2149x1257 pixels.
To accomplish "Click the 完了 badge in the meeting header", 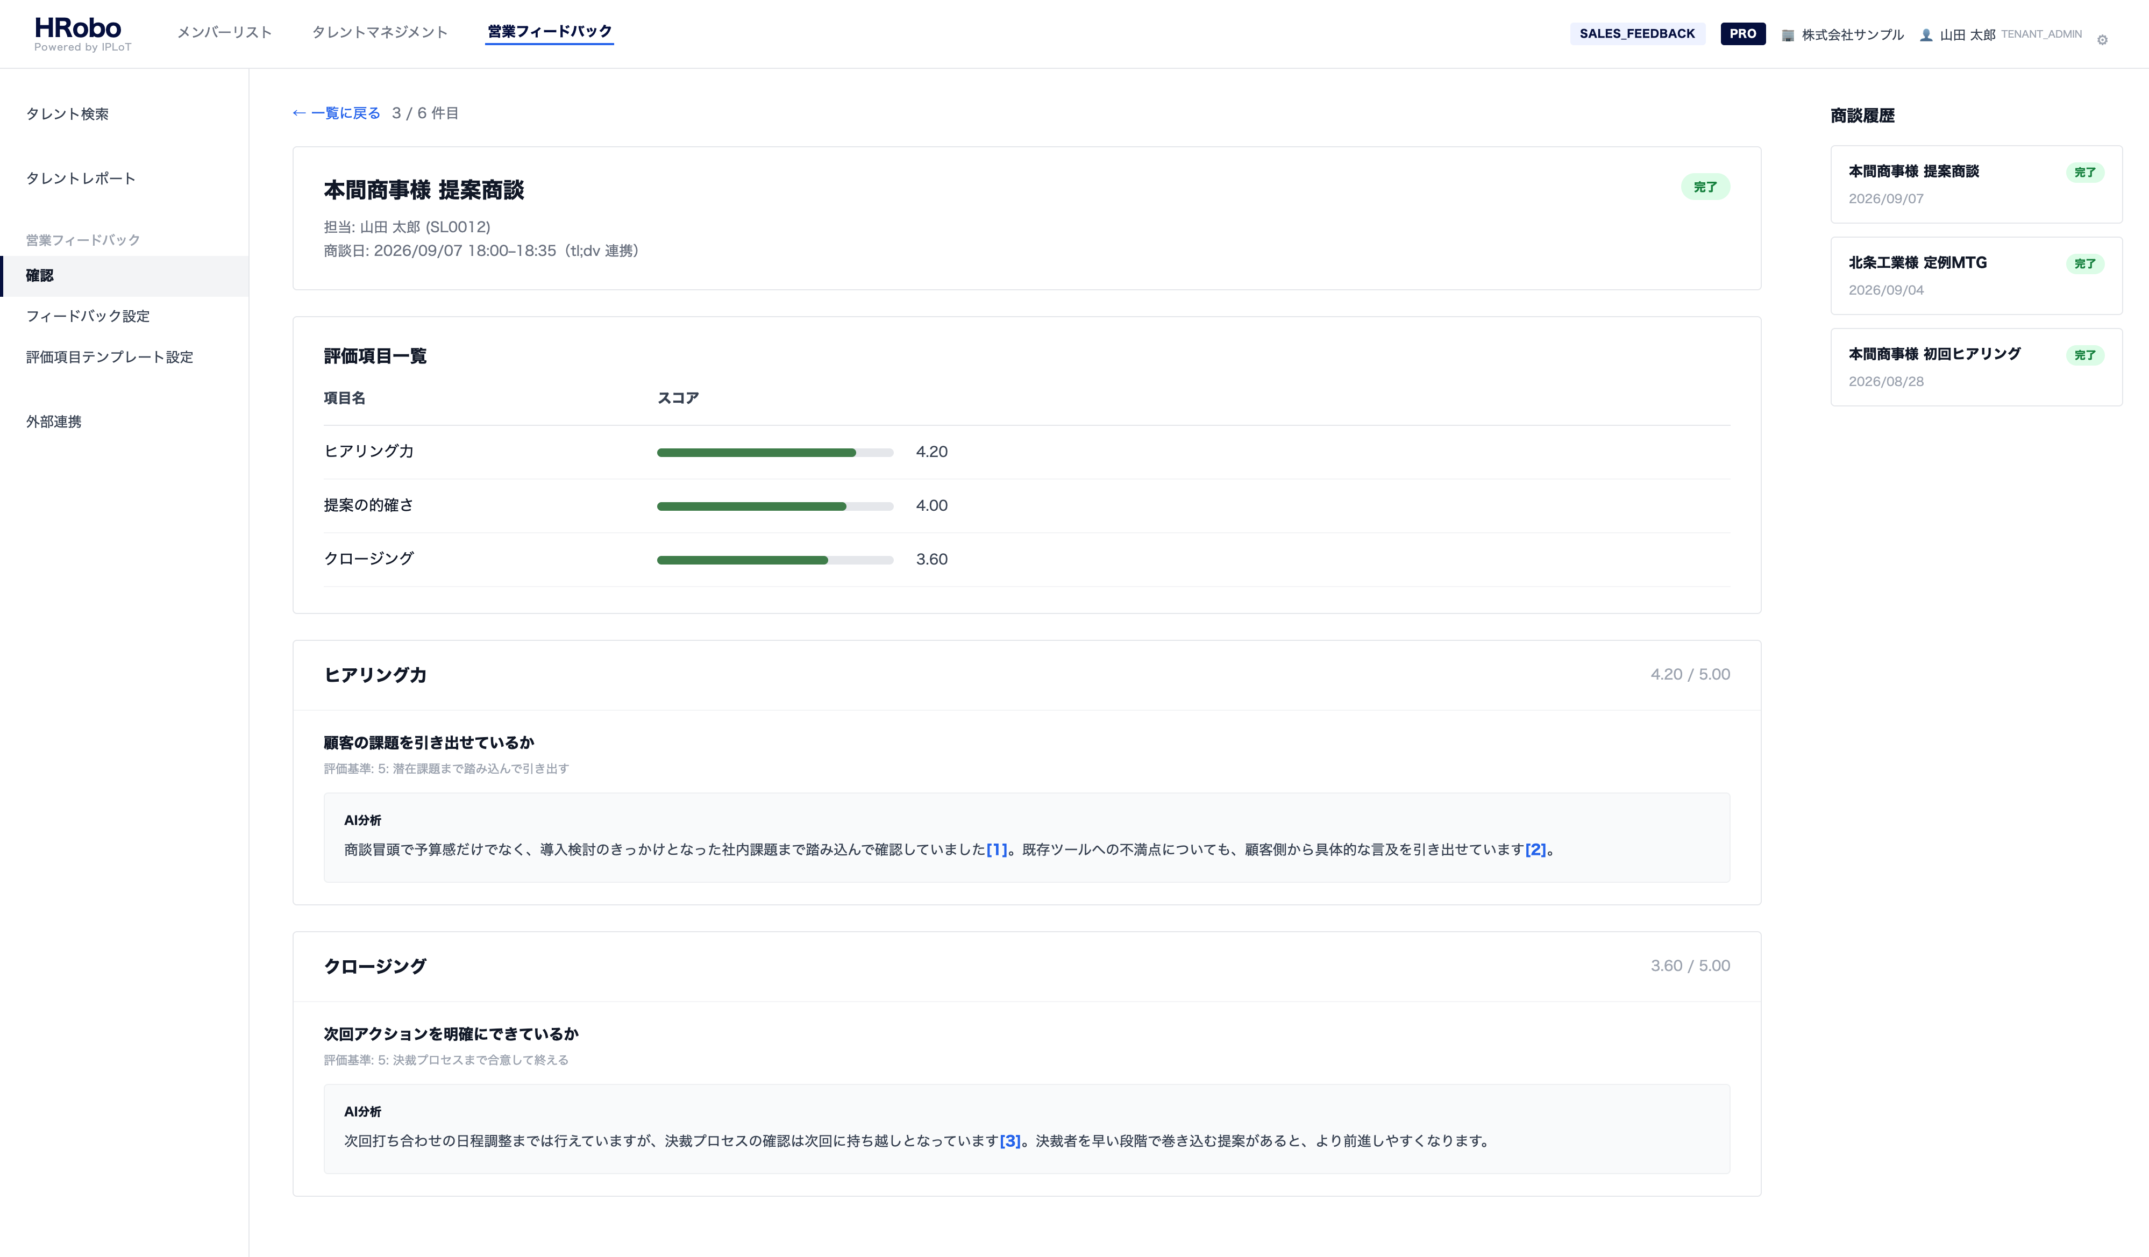I will (1705, 187).
